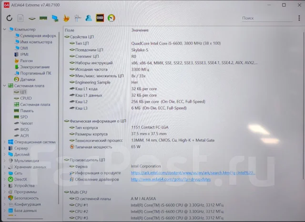This screenshot has height=222, width=305.
Task: Select the Фирма row
Action: tap(115, 166)
